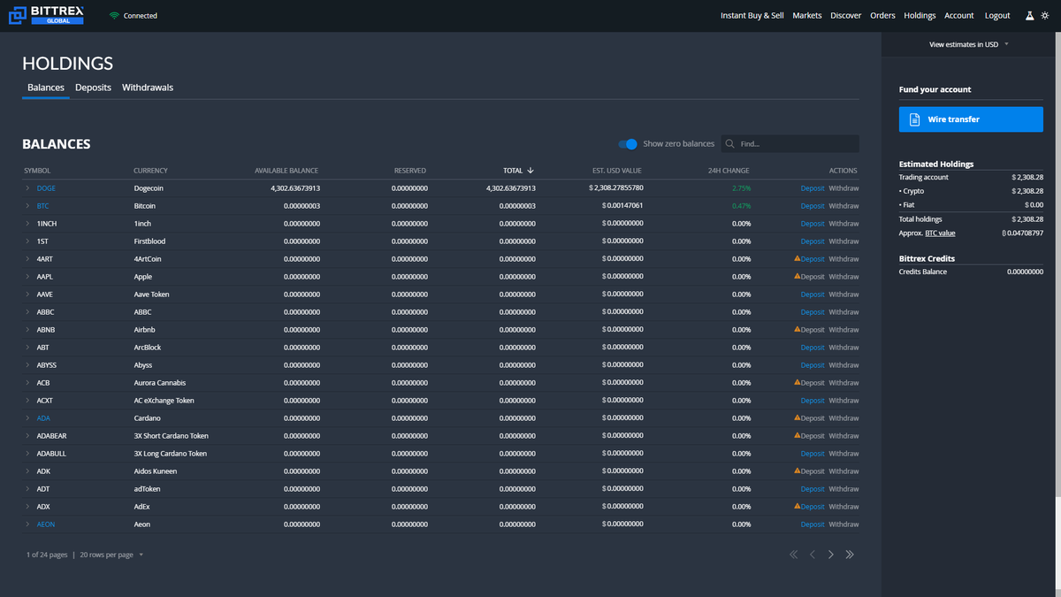The image size is (1061, 597).
Task: Open the Discover menu
Action: click(x=845, y=16)
